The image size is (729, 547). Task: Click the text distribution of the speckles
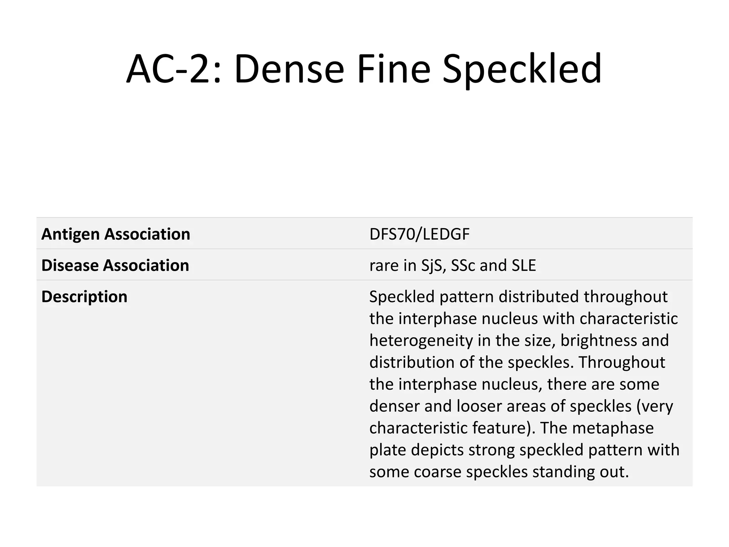pos(471,363)
